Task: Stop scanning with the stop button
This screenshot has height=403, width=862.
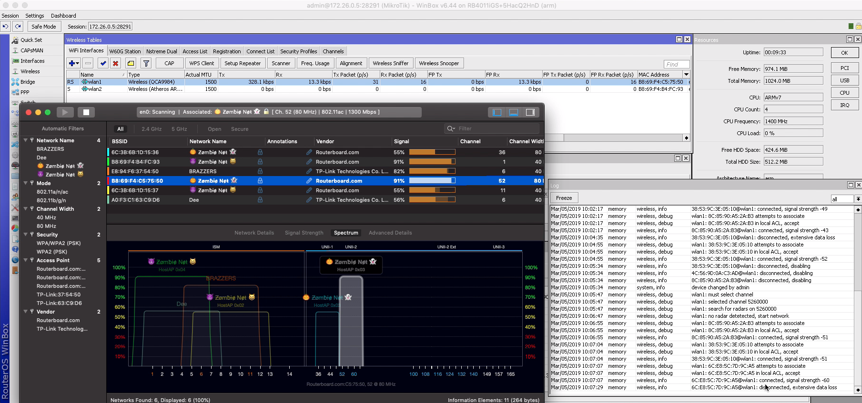Action: pyautogui.click(x=86, y=112)
